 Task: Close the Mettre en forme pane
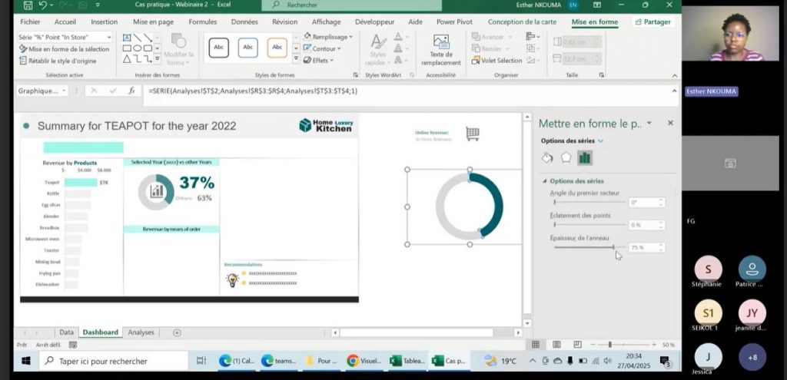670,123
